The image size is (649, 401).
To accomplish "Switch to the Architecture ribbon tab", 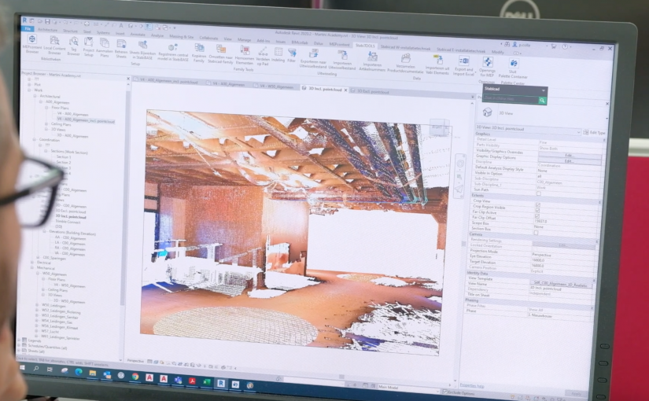I will (48, 30).
